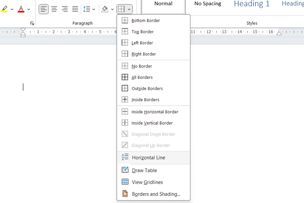The width and height of the screenshot is (304, 203).
Task: Click the borders button icon in ribbon
Action: [x=121, y=9]
